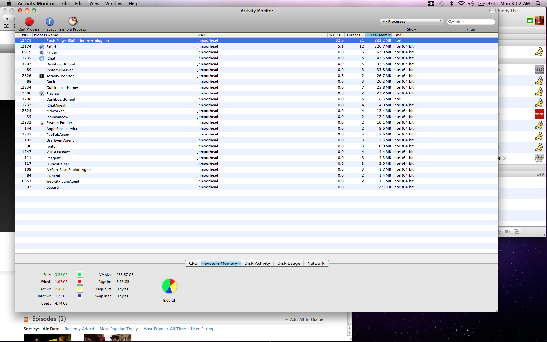Click the volume menu bar icon
The width and height of the screenshot is (547, 342).
[x=471, y=4]
